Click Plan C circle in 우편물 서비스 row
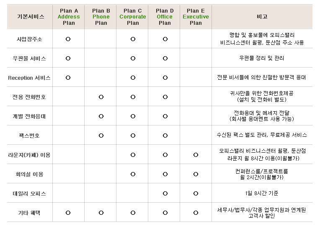This screenshot has width=320, height=240. tap(133, 58)
